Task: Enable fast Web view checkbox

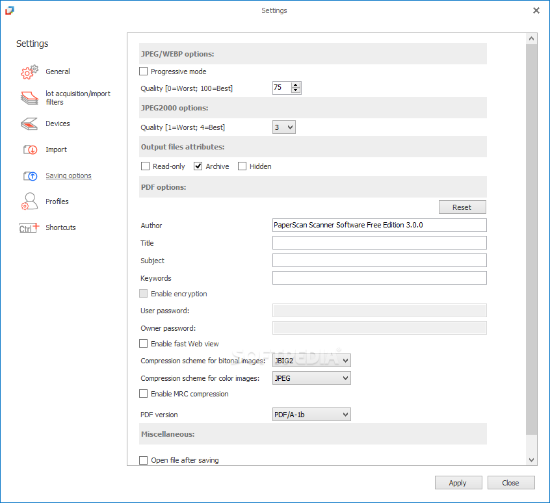Action: (x=143, y=344)
